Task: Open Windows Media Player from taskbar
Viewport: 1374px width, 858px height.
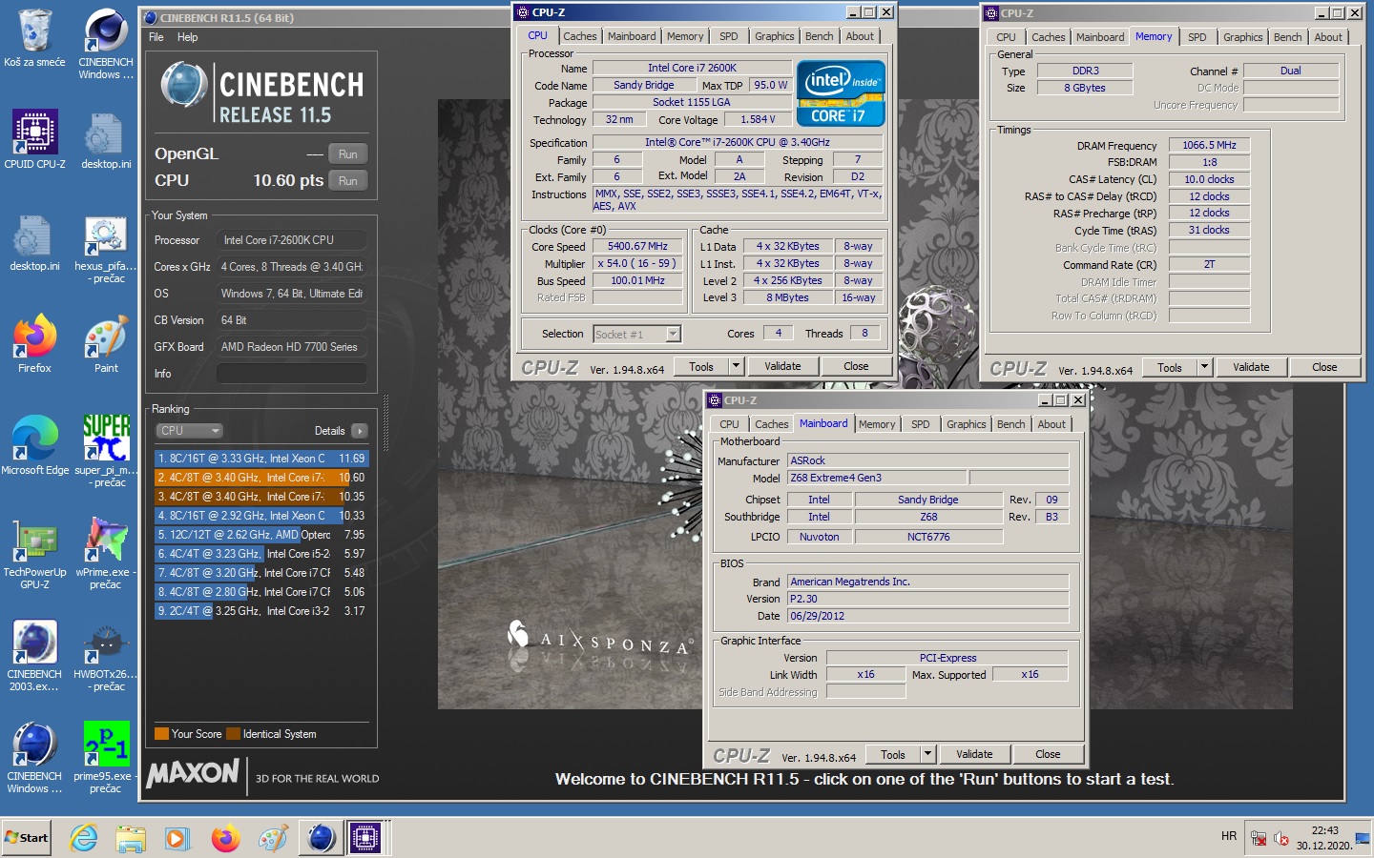Action: click(x=177, y=838)
